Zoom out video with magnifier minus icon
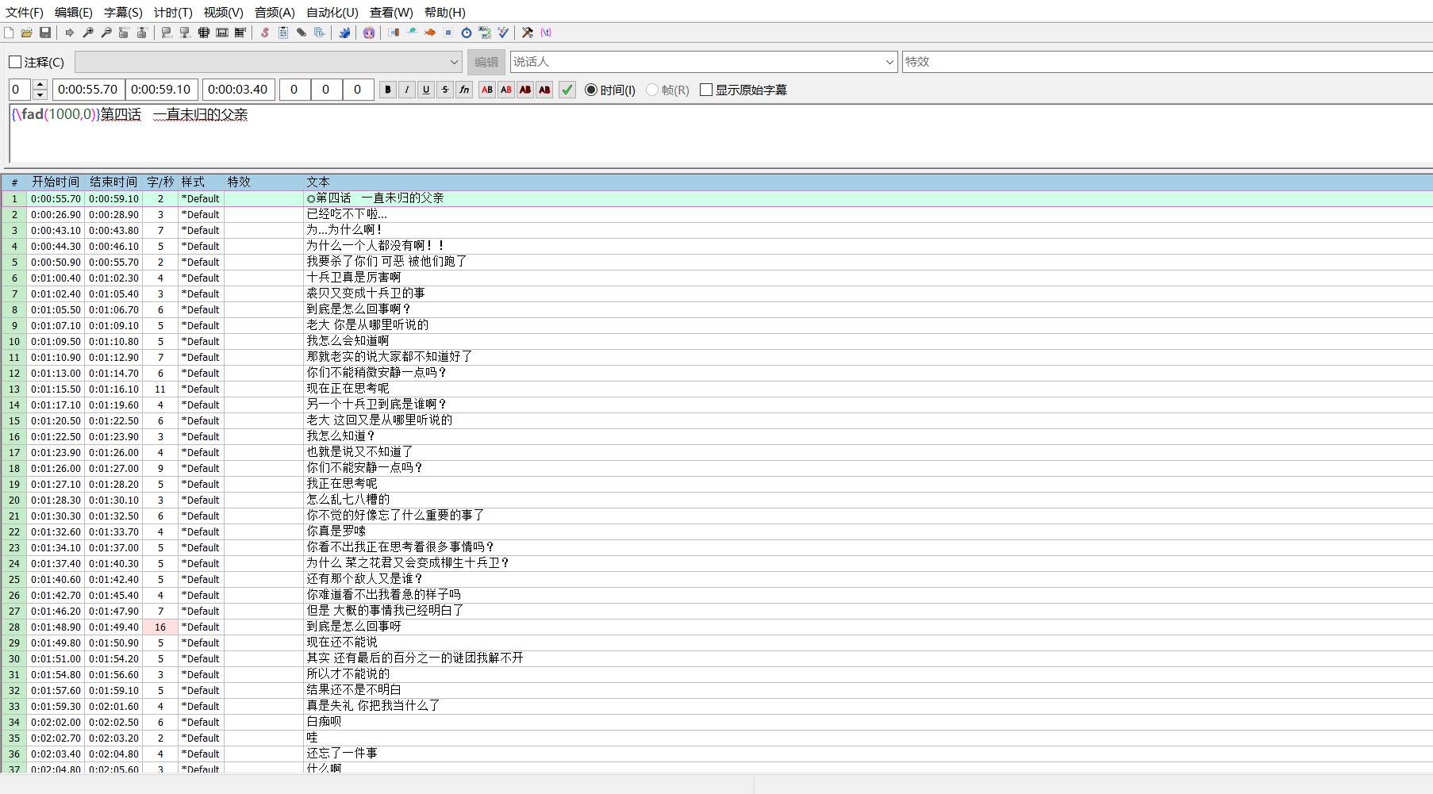 (x=106, y=33)
